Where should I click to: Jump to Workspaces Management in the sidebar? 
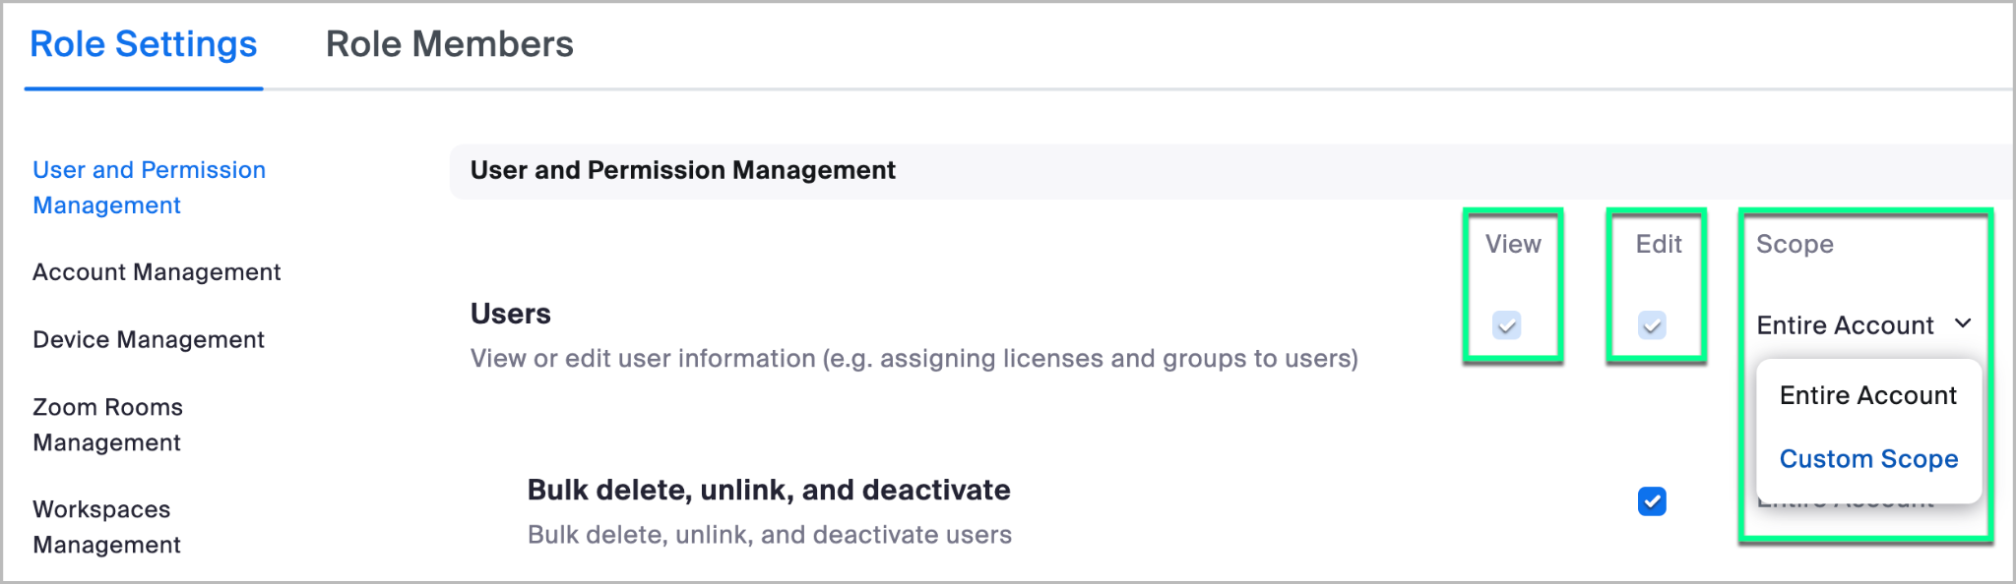pyautogui.click(x=106, y=527)
